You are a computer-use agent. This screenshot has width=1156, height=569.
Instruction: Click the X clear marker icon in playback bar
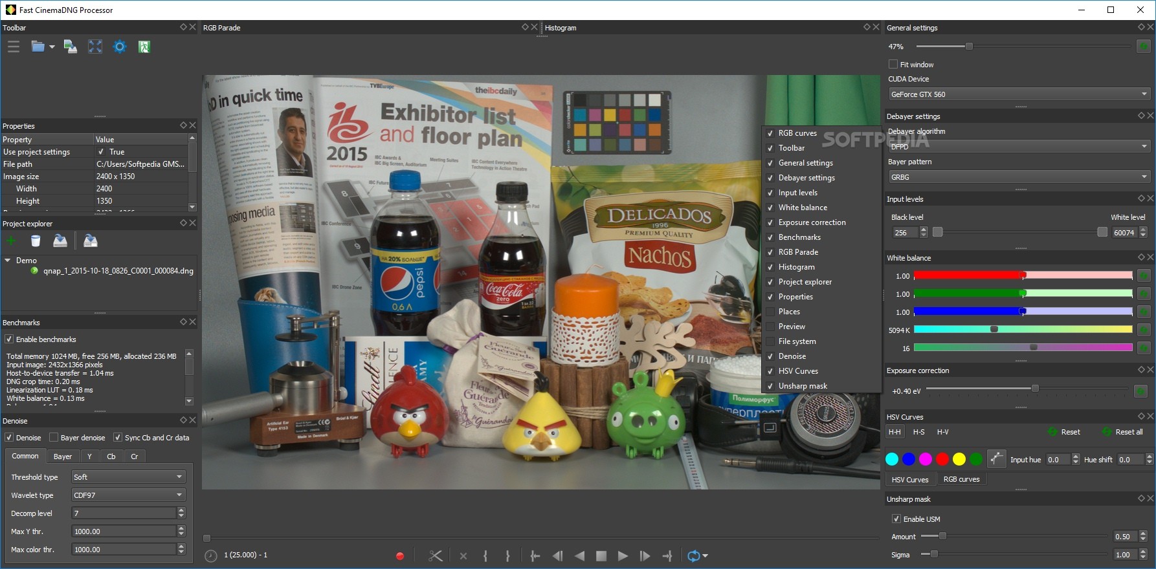(463, 556)
